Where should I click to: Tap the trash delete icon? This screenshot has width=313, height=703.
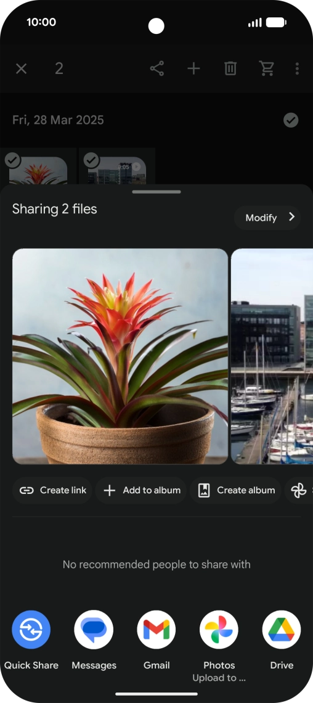click(x=230, y=68)
